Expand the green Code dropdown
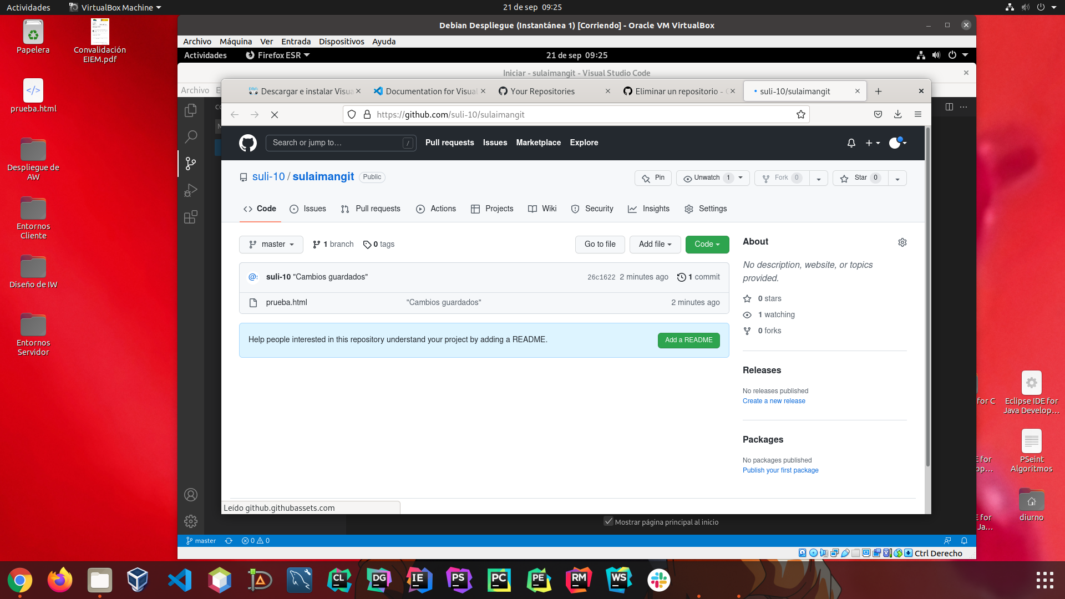The width and height of the screenshot is (1065, 599). 707,244
